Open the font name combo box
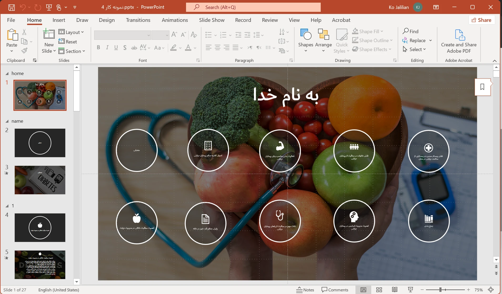 [122, 35]
